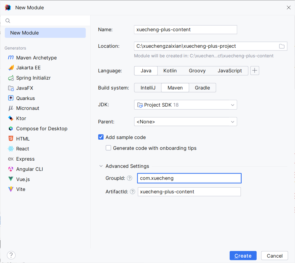Close the New Module dialog

289,8
